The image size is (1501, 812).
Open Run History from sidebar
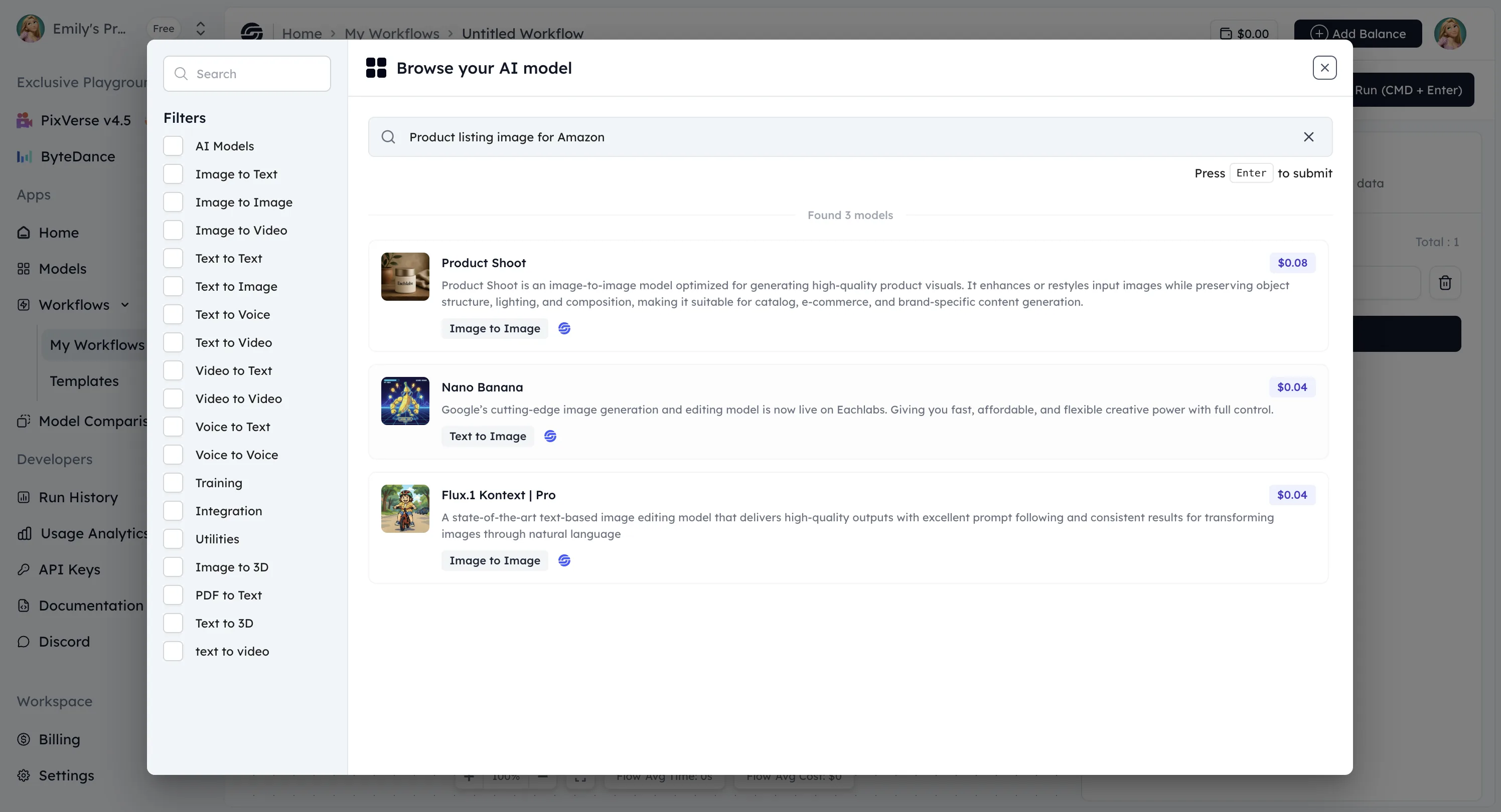click(78, 497)
